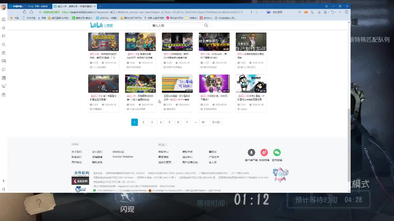Open the second-row video thumbnail, duration 02:40
The image size is (394, 221).
[x=103, y=83]
